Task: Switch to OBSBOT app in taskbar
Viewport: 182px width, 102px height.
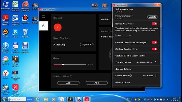Action: (87, 99)
